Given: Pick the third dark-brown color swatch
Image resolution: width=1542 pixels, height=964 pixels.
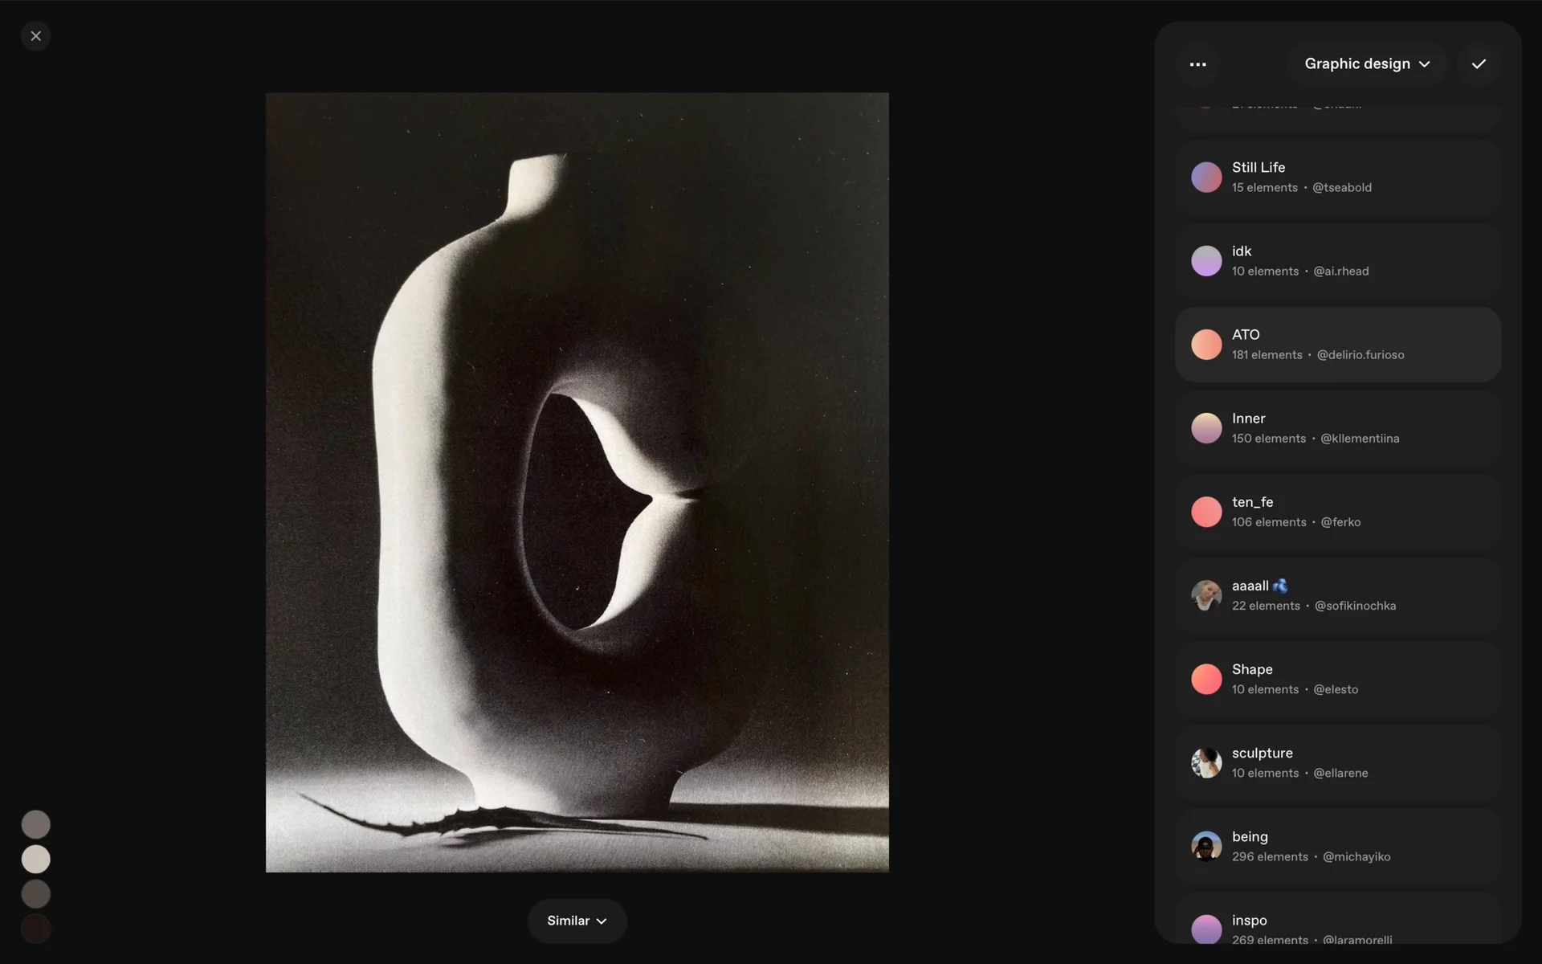Looking at the screenshot, I should (x=35, y=894).
